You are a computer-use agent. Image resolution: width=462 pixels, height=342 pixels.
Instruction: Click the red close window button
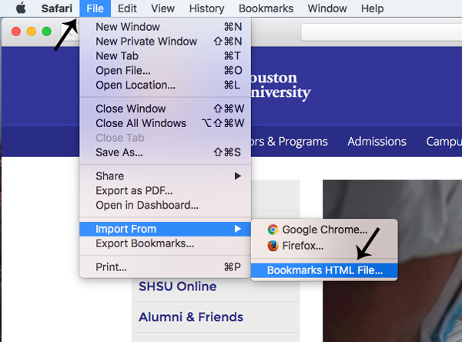click(16, 32)
